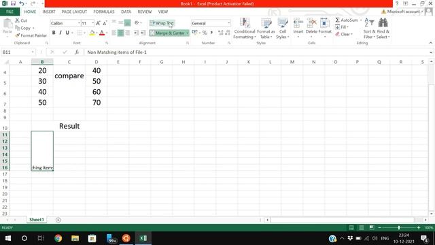435x245 pixels.
Task: Switch to the DATA tab
Action: (126, 12)
